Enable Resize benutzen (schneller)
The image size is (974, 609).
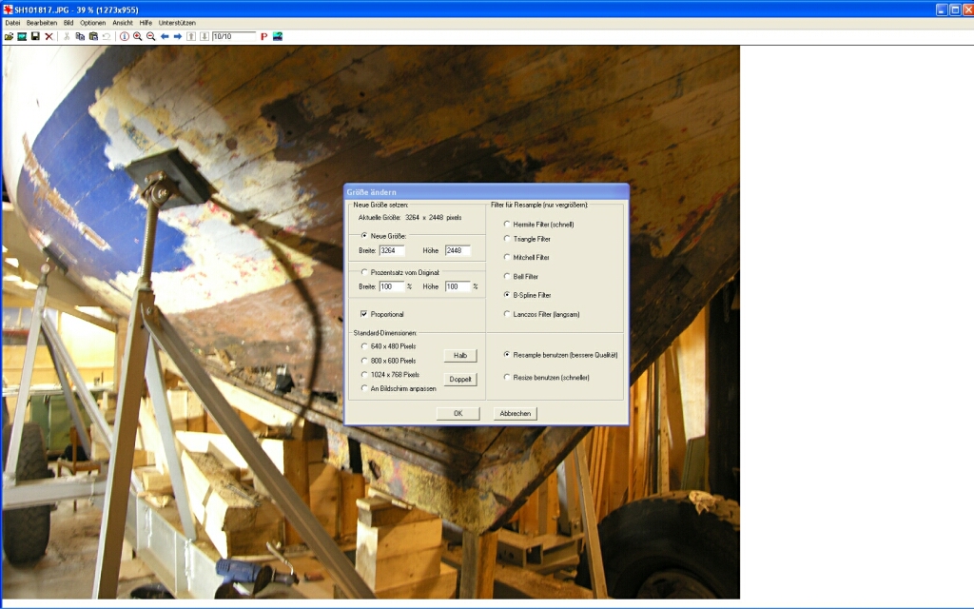tap(507, 378)
